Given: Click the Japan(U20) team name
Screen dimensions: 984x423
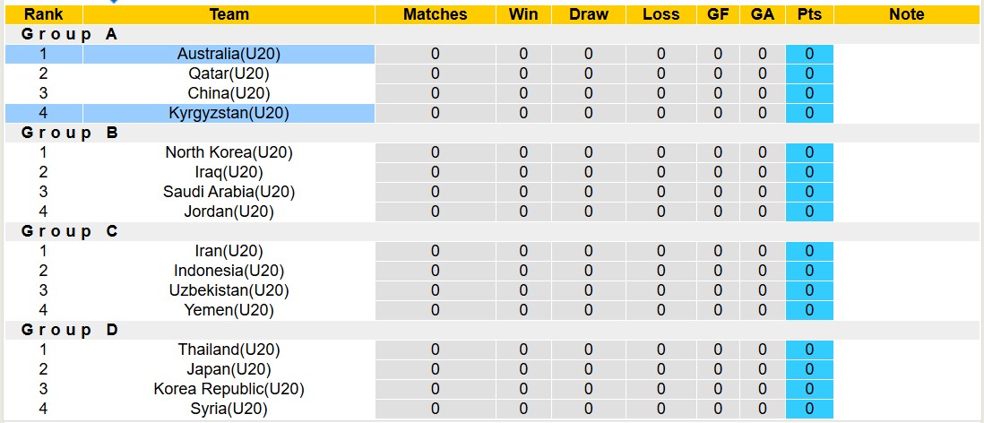Looking at the screenshot, I should click(x=229, y=369).
